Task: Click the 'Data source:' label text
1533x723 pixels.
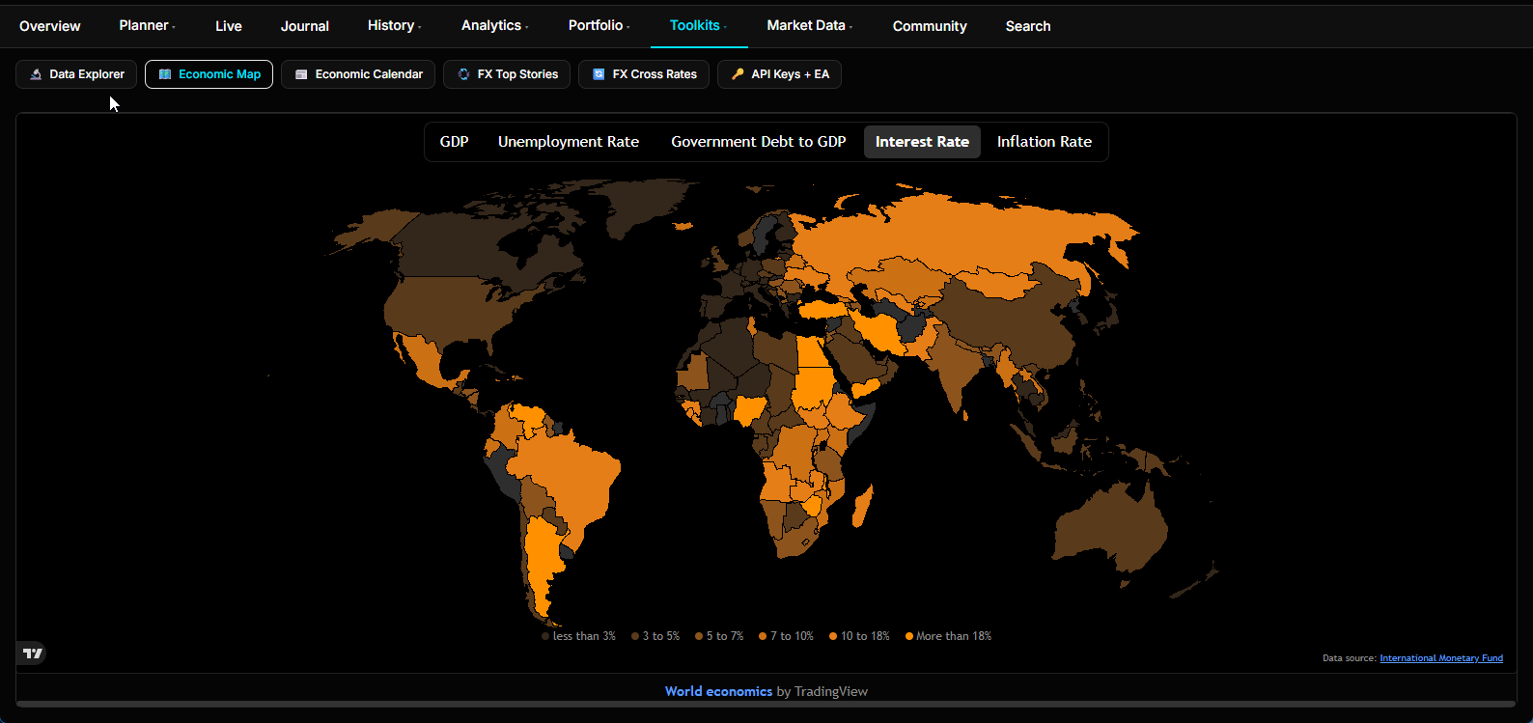Action: (x=1350, y=658)
